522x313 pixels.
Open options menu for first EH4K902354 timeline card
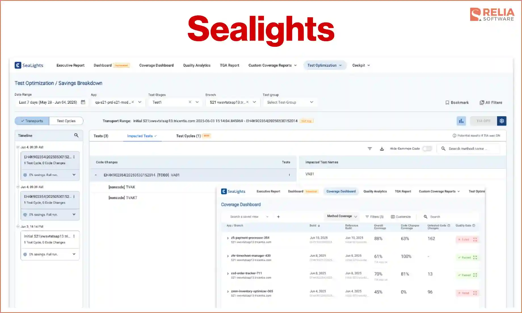point(74,157)
